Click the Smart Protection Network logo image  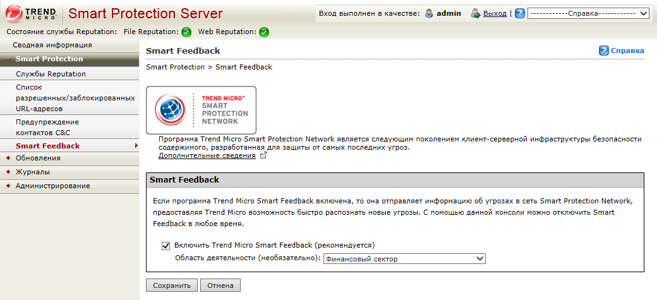point(201,110)
